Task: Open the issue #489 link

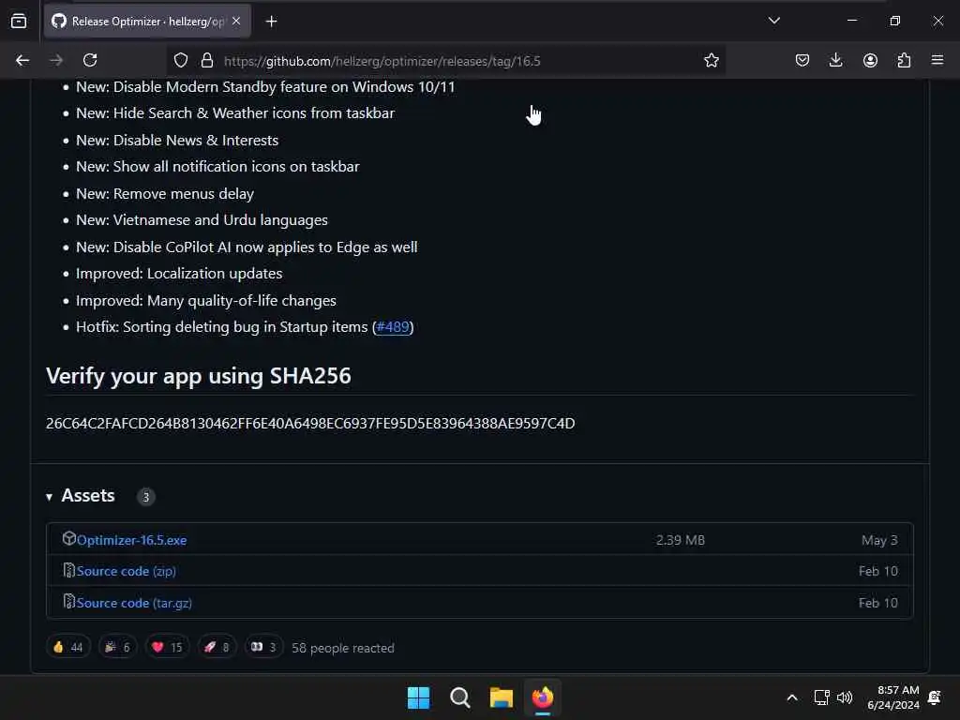Action: pos(393,327)
